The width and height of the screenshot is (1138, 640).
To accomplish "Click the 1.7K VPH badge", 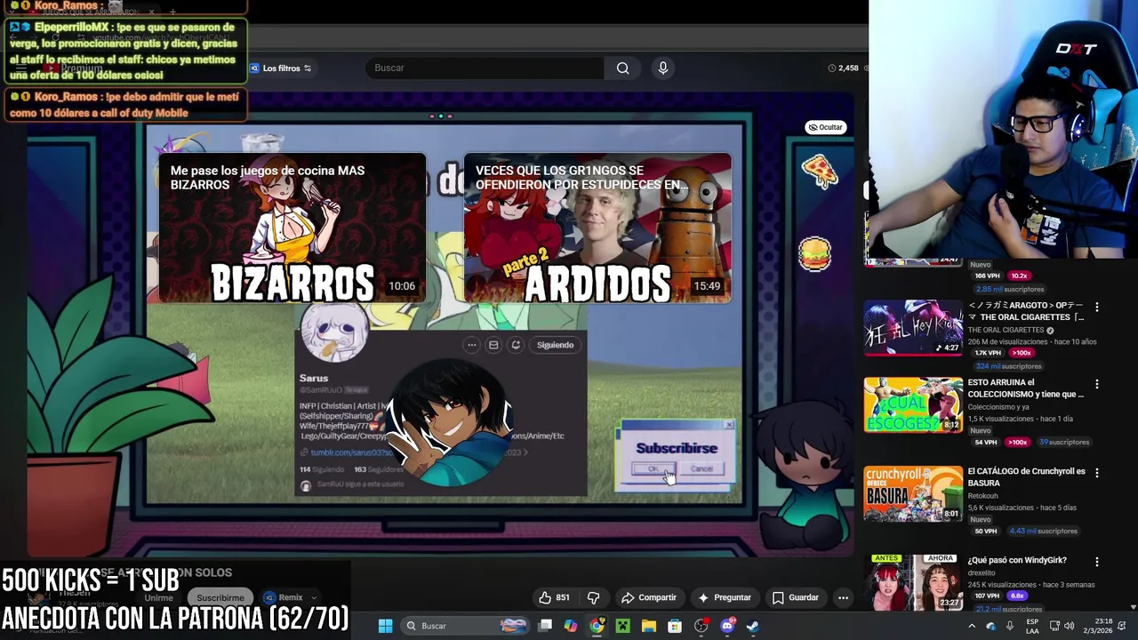I will click(988, 353).
